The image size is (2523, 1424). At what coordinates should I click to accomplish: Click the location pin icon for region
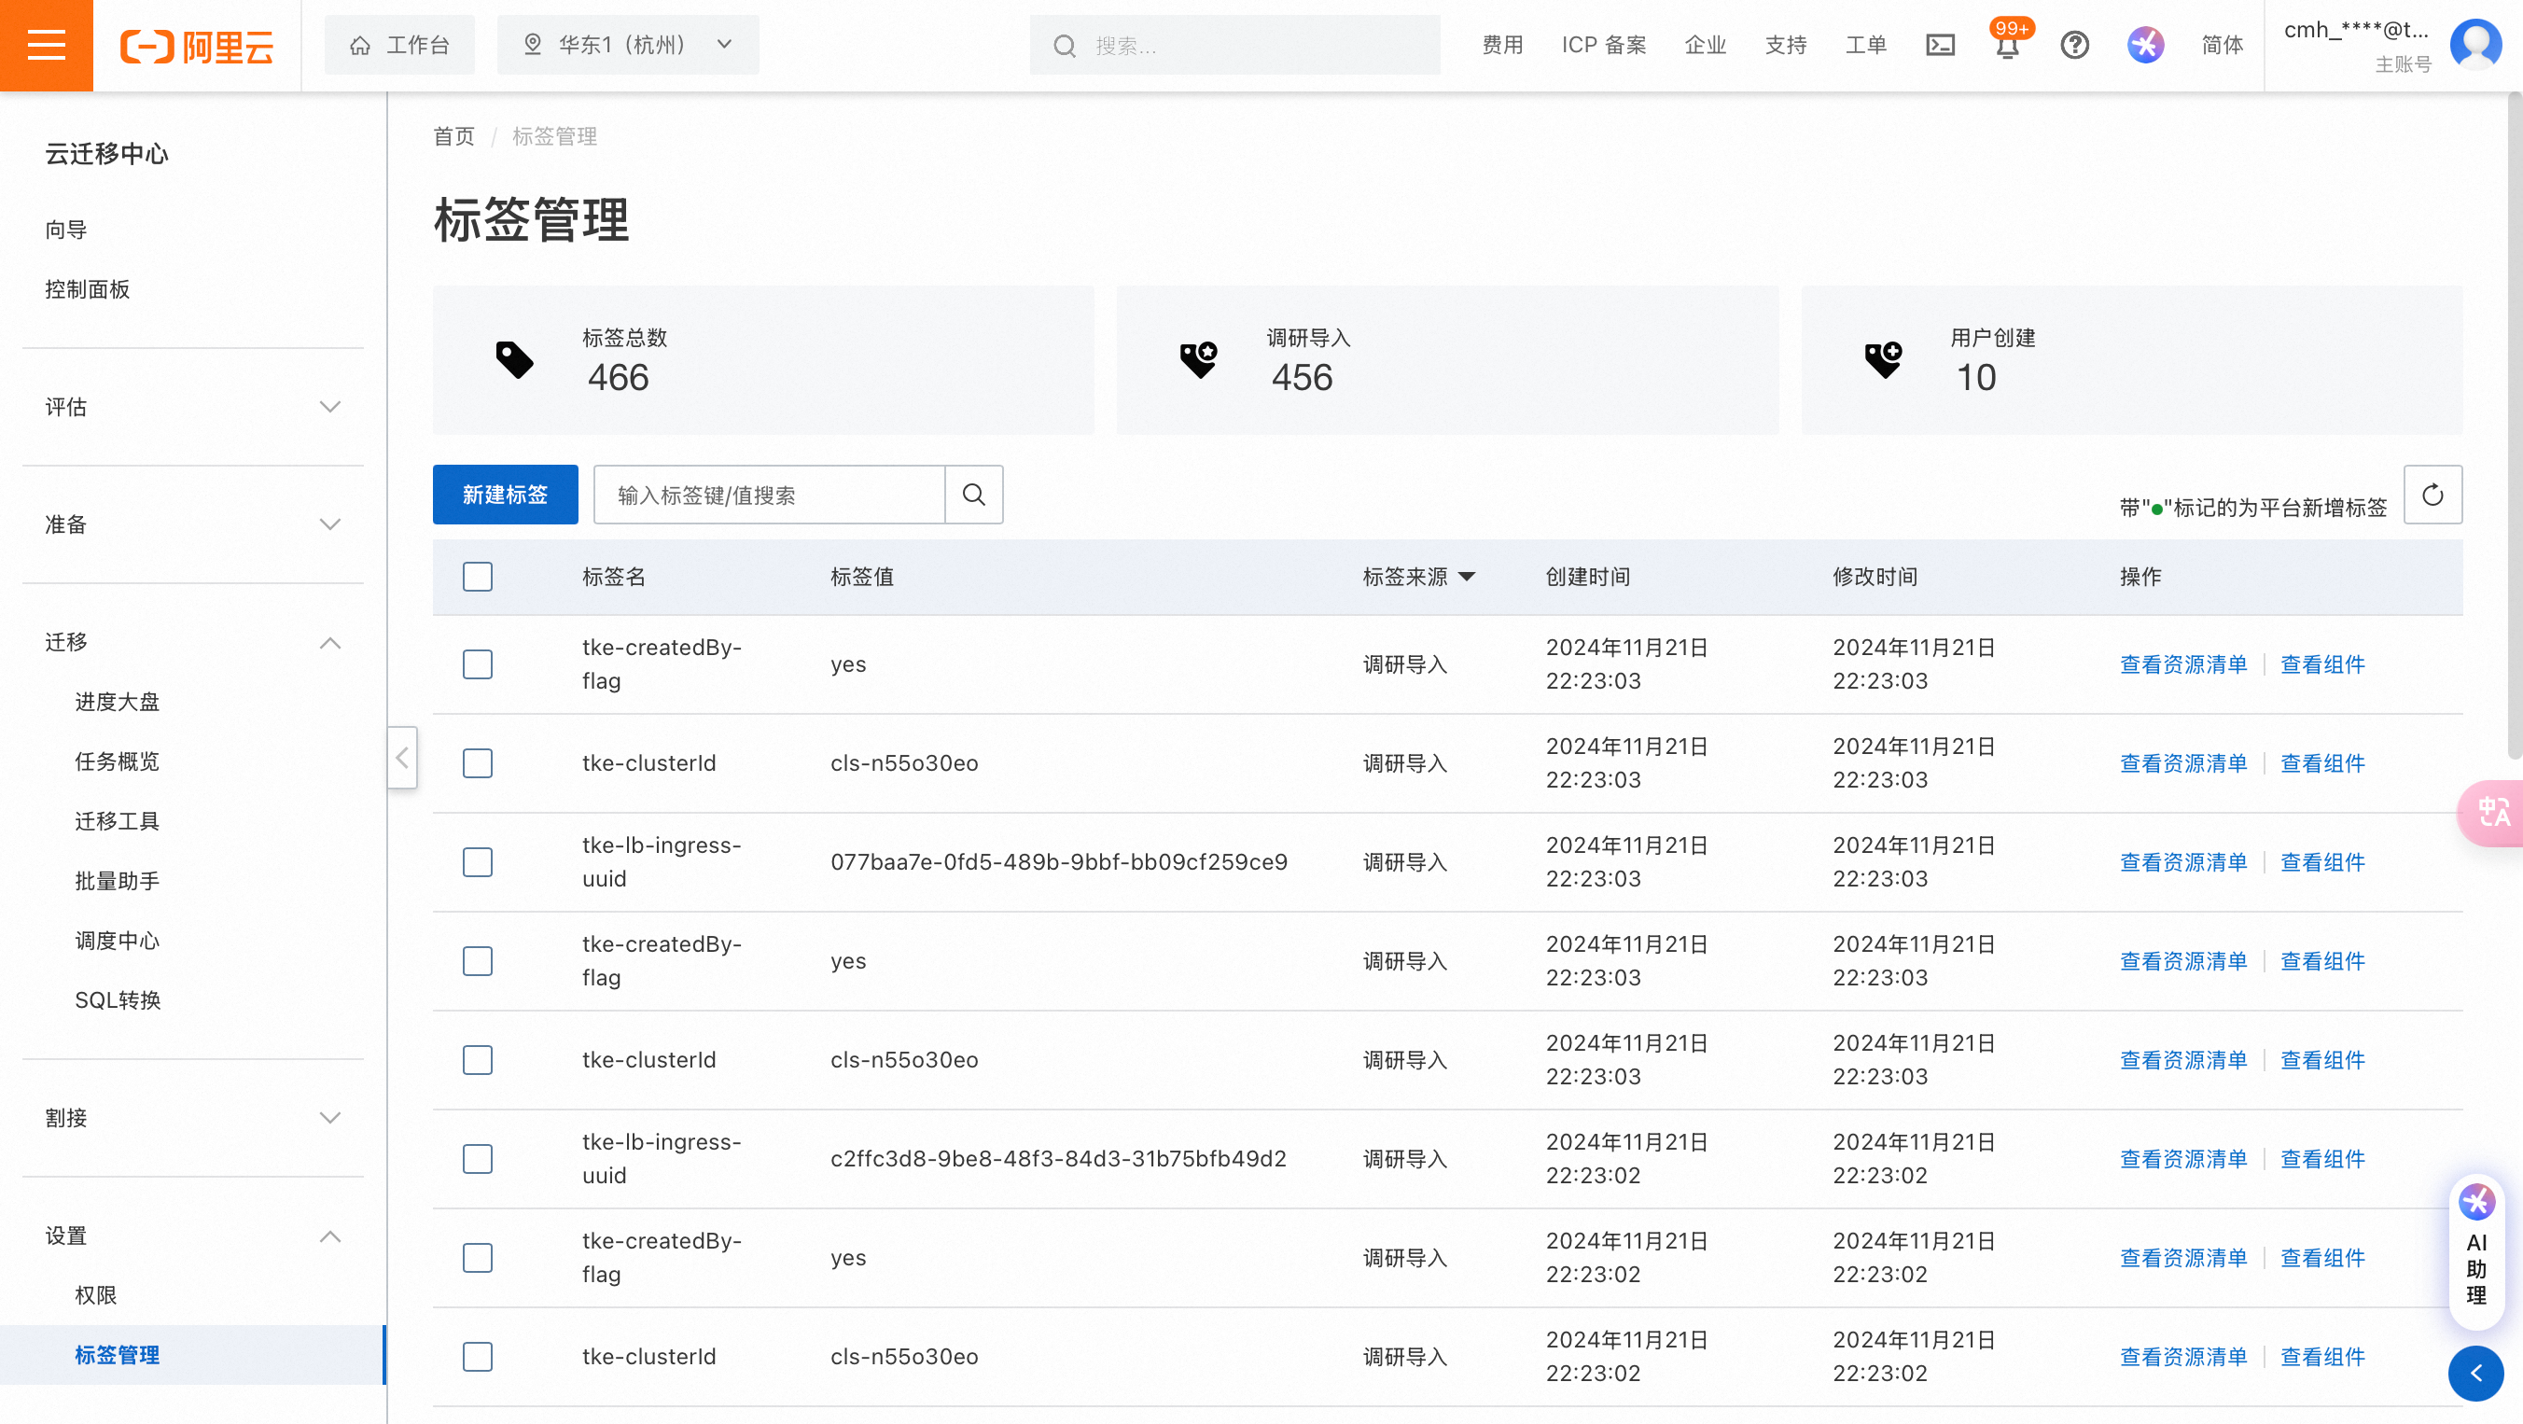[x=532, y=44]
